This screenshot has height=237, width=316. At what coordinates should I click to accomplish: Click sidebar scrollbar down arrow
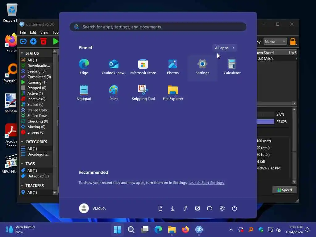[x=55, y=193]
